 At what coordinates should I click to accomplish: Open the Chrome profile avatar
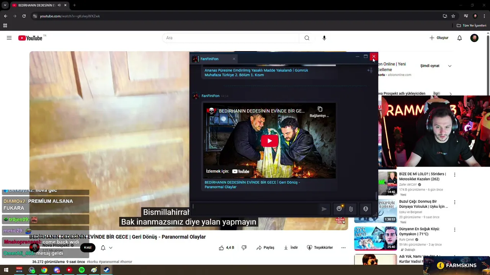pos(475,16)
